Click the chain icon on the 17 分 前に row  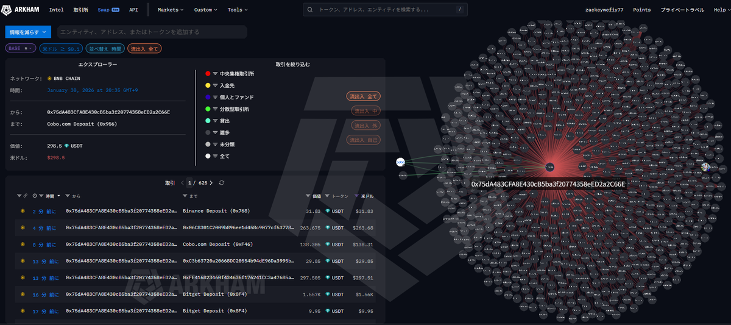click(23, 311)
